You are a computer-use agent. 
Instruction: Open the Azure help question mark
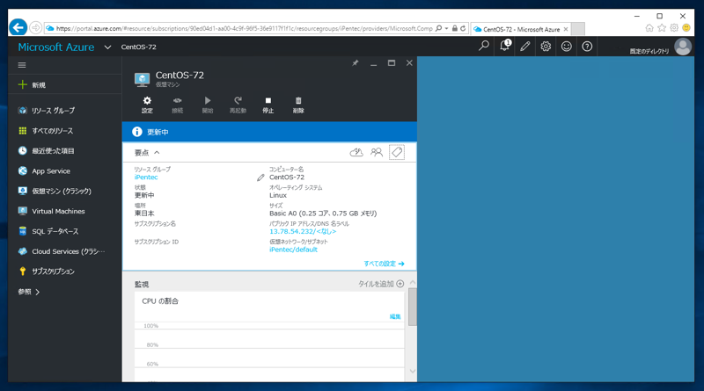[587, 47]
